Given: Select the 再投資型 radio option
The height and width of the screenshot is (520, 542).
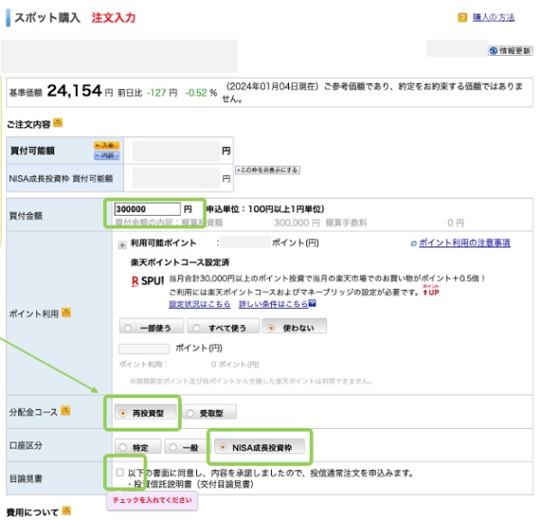Looking at the screenshot, I should [125, 413].
